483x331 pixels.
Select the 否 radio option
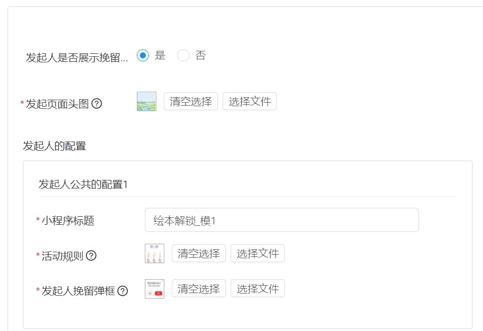coord(183,55)
